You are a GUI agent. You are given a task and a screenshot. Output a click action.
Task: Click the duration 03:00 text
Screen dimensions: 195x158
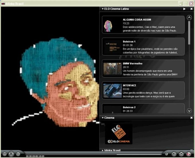126,89
